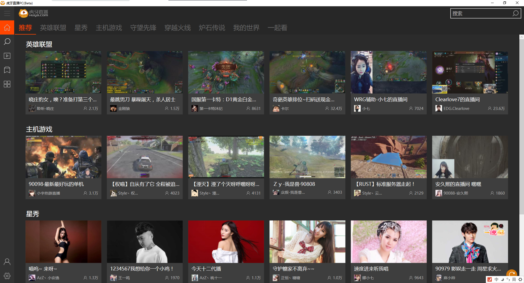The height and width of the screenshot is (283, 524).
Task: Click the orange refresh button at bottom right
Action: point(511,274)
